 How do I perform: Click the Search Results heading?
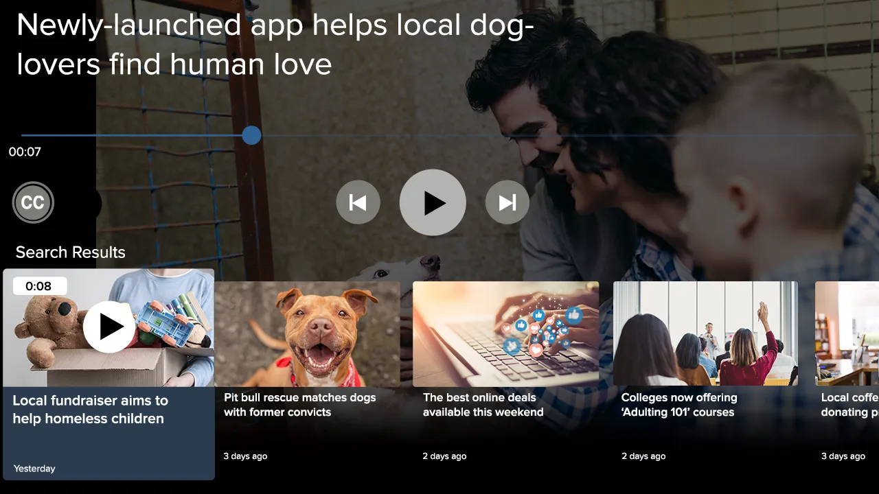coord(70,252)
